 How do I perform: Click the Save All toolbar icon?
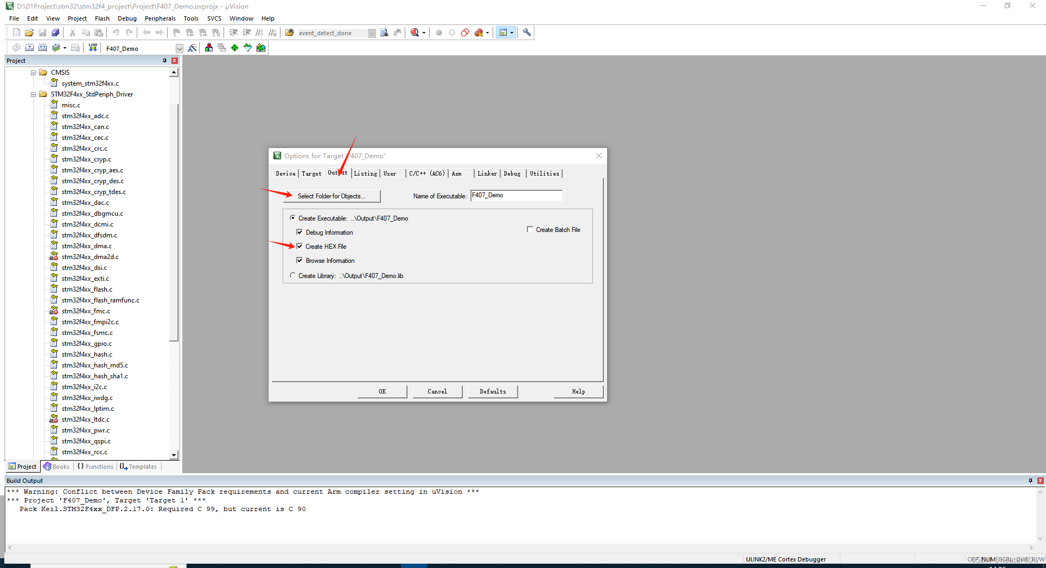tap(55, 33)
